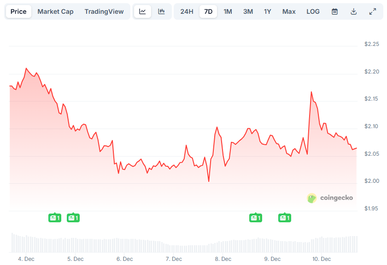Open the TradingView tab
Image resolution: width=387 pixels, height=265 pixels.
[x=104, y=11]
